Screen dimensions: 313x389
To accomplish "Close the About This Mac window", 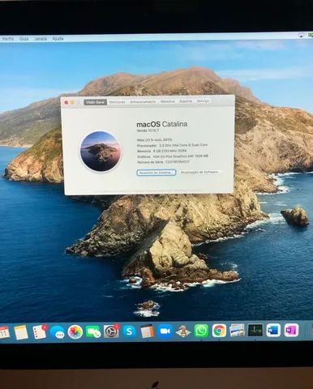I will [66, 102].
